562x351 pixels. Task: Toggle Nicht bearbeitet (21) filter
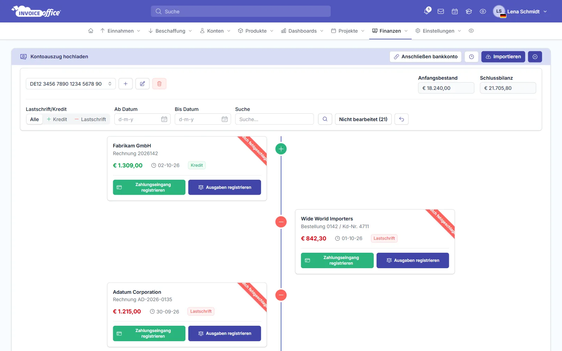(363, 119)
